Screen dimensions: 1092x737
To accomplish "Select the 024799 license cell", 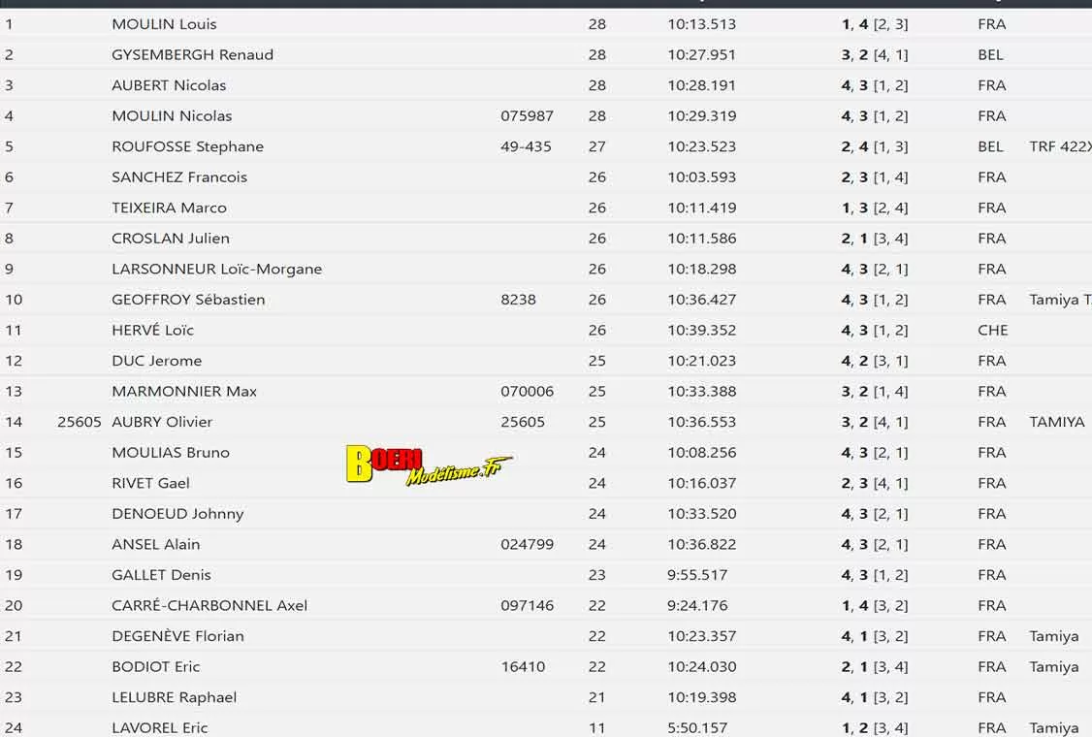I will 528,545.
